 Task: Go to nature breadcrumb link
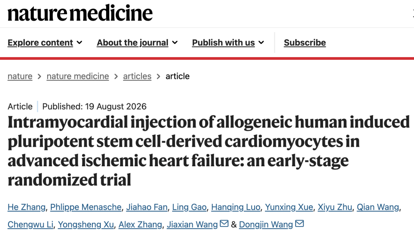[20, 76]
